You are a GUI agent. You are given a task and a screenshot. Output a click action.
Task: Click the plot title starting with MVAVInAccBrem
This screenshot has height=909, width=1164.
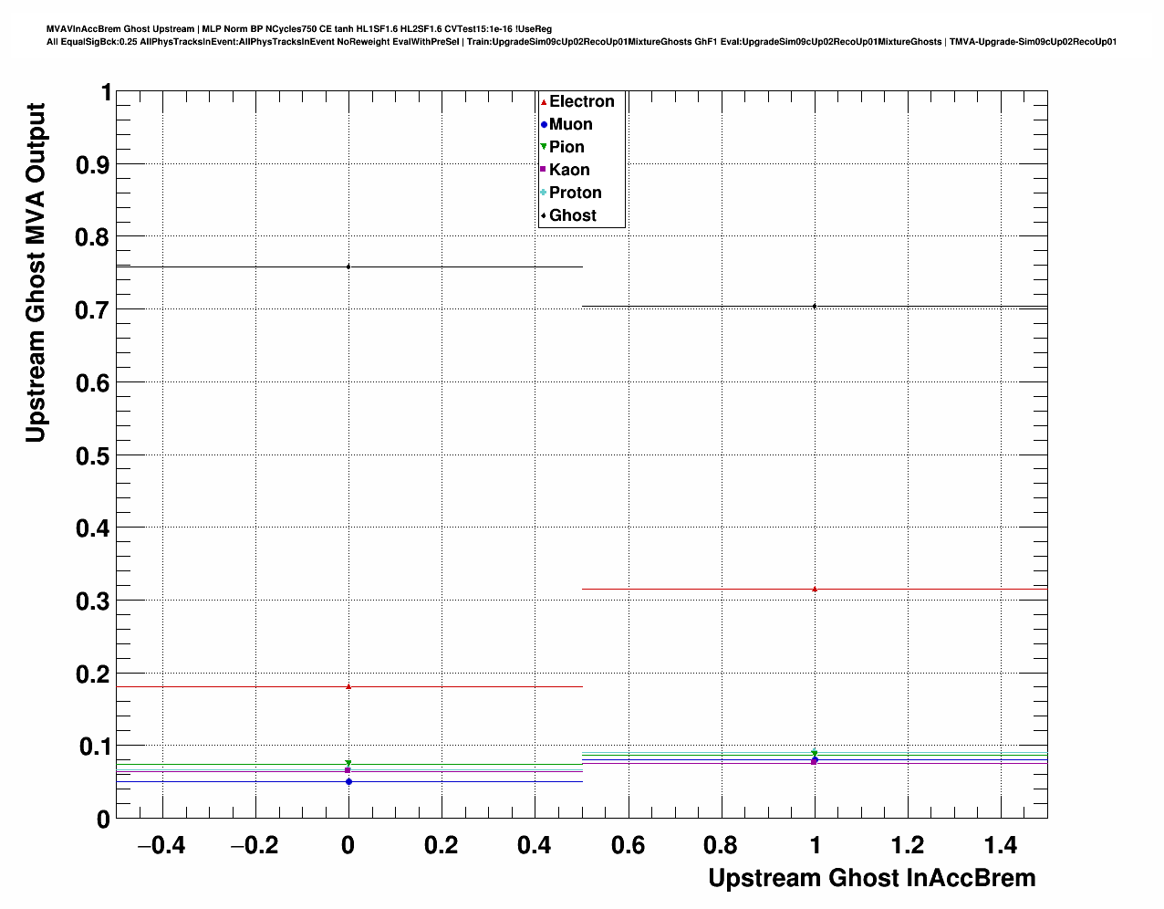[299, 29]
